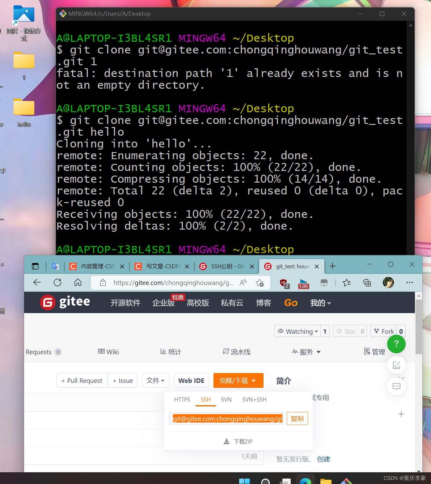Viewport: 431px width, 484px height.
Task: Click the floating edit feedback icon
Action: click(396, 365)
